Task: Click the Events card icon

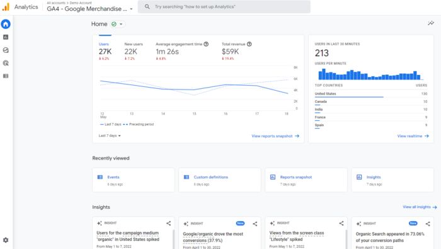Action: (100, 177)
